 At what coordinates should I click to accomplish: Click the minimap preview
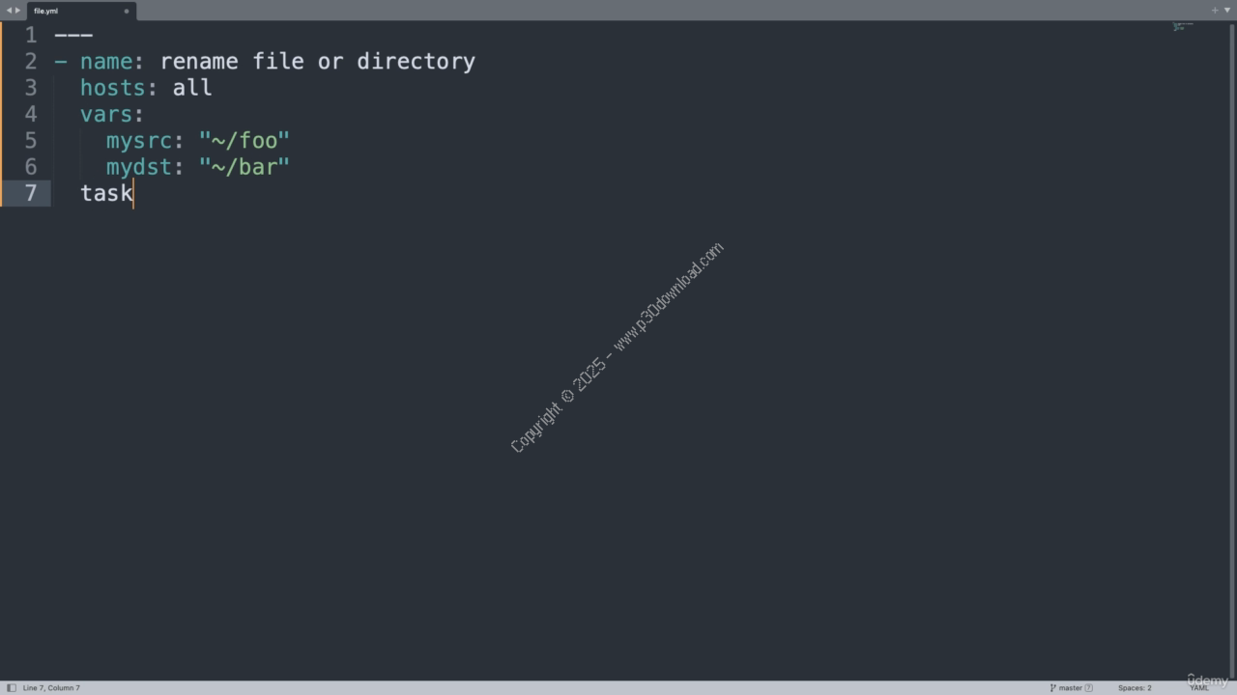click(1183, 26)
